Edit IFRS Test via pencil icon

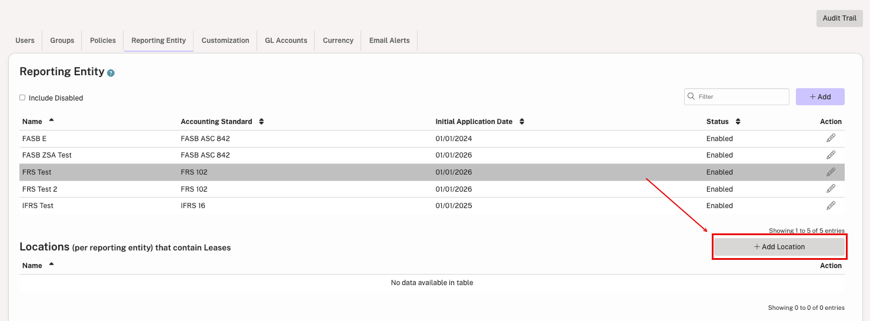click(x=831, y=205)
